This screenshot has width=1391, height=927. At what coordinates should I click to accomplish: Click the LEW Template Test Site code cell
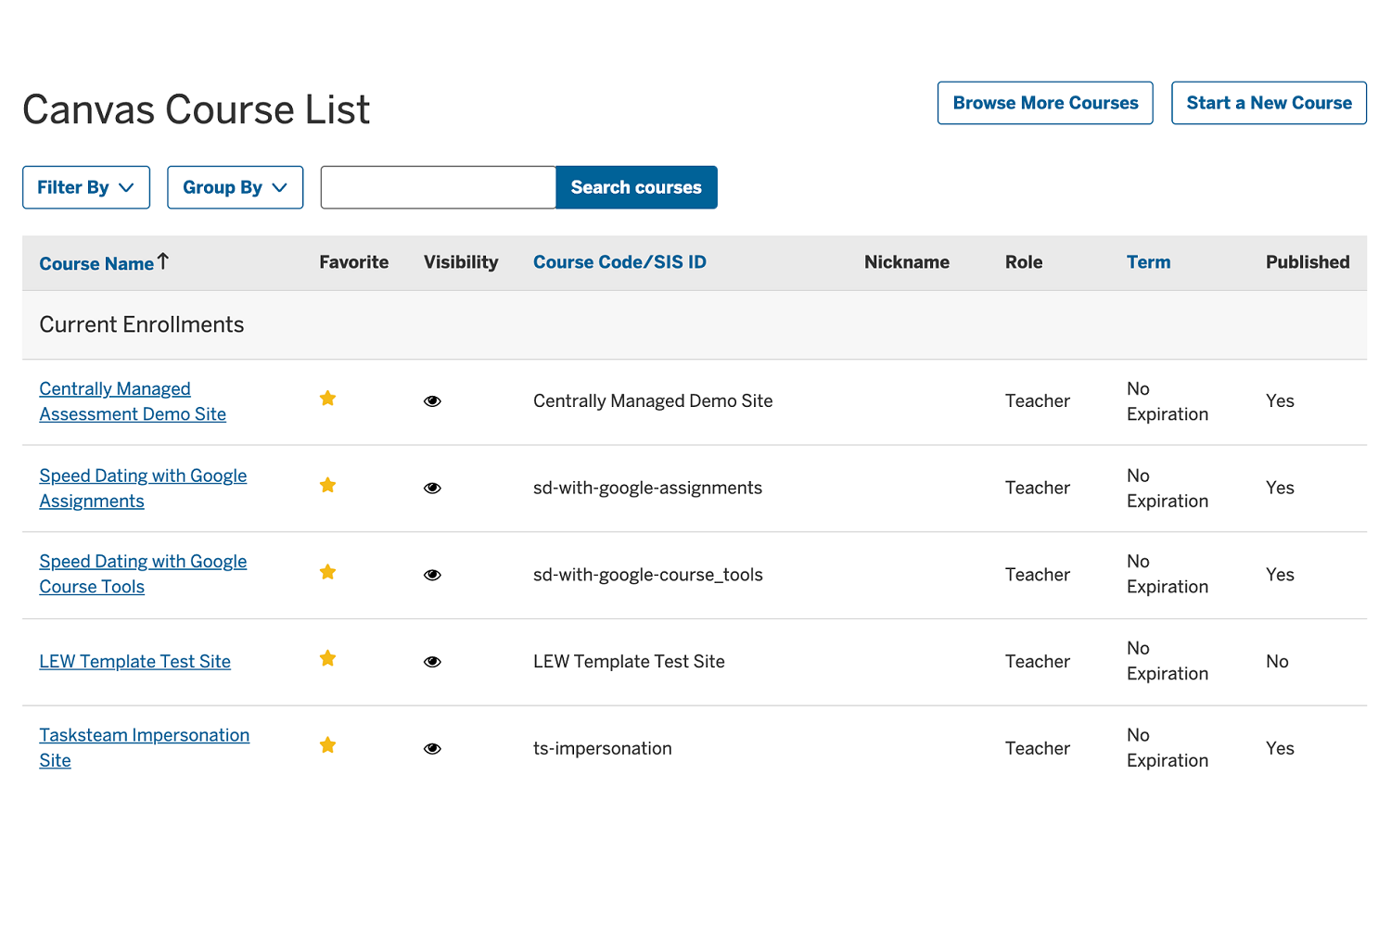(x=629, y=662)
